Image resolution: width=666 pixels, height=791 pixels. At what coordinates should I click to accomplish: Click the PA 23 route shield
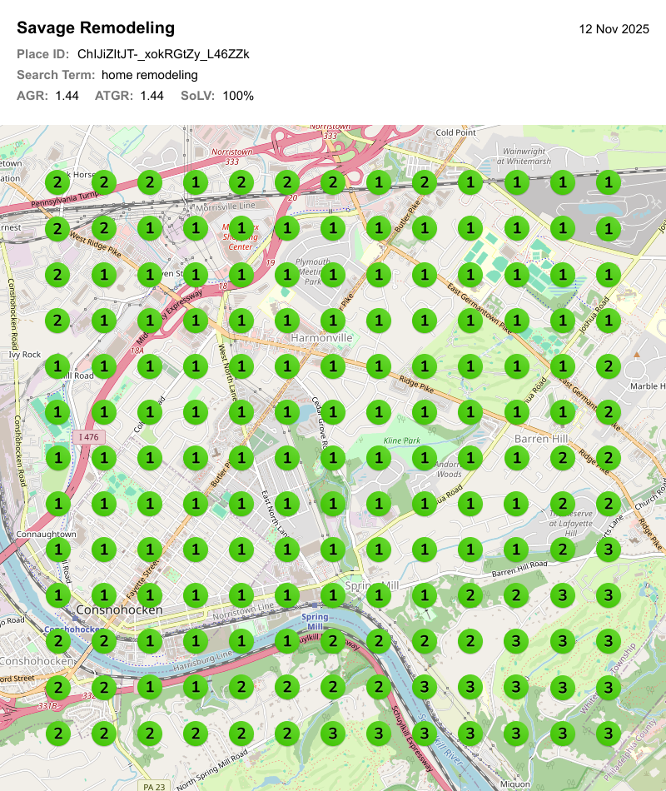coord(154,787)
